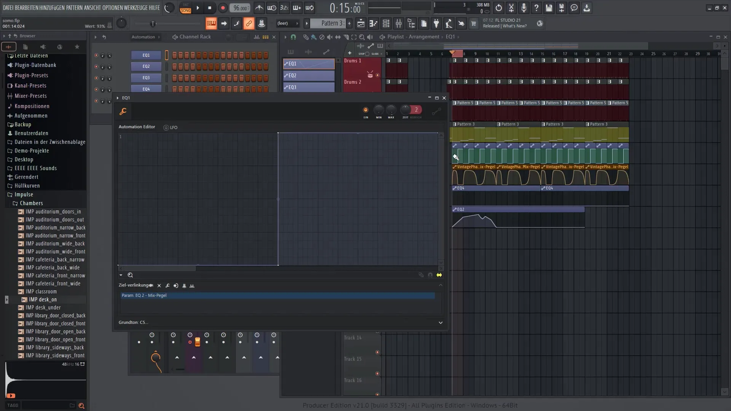Select the EQ4 channel button
Screen dimensions: 731x411
coord(146,89)
